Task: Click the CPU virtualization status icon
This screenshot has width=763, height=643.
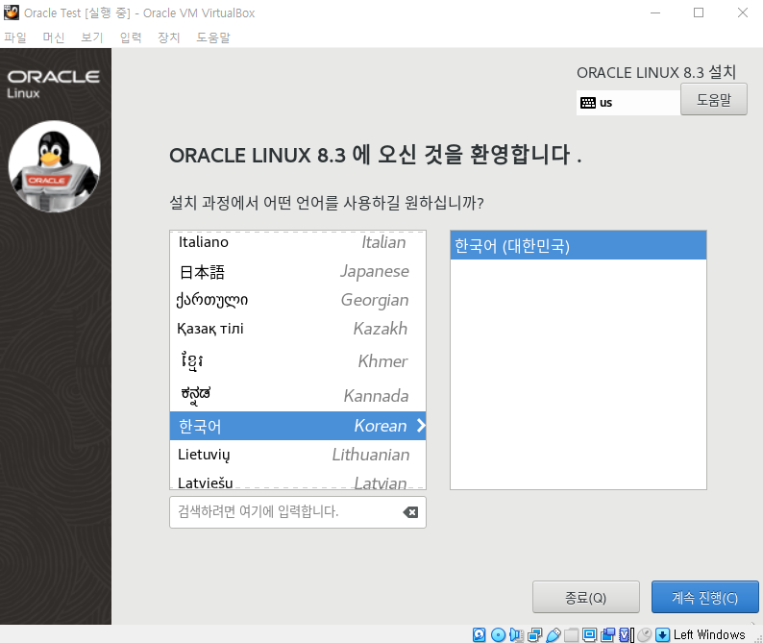Action: (627, 634)
